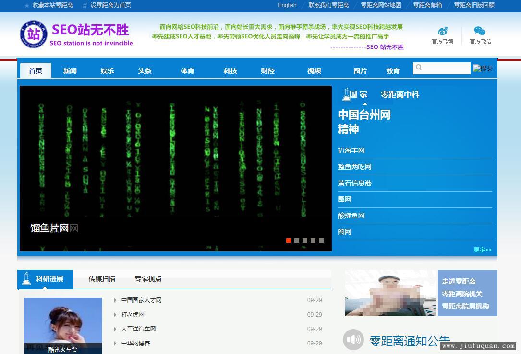
Task: Open the 新闻 navigation item
Action: (x=70, y=71)
